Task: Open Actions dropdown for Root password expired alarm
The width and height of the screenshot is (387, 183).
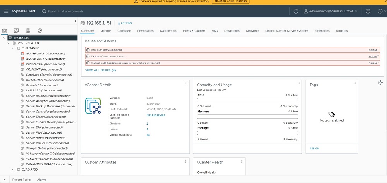Action: pos(374,50)
